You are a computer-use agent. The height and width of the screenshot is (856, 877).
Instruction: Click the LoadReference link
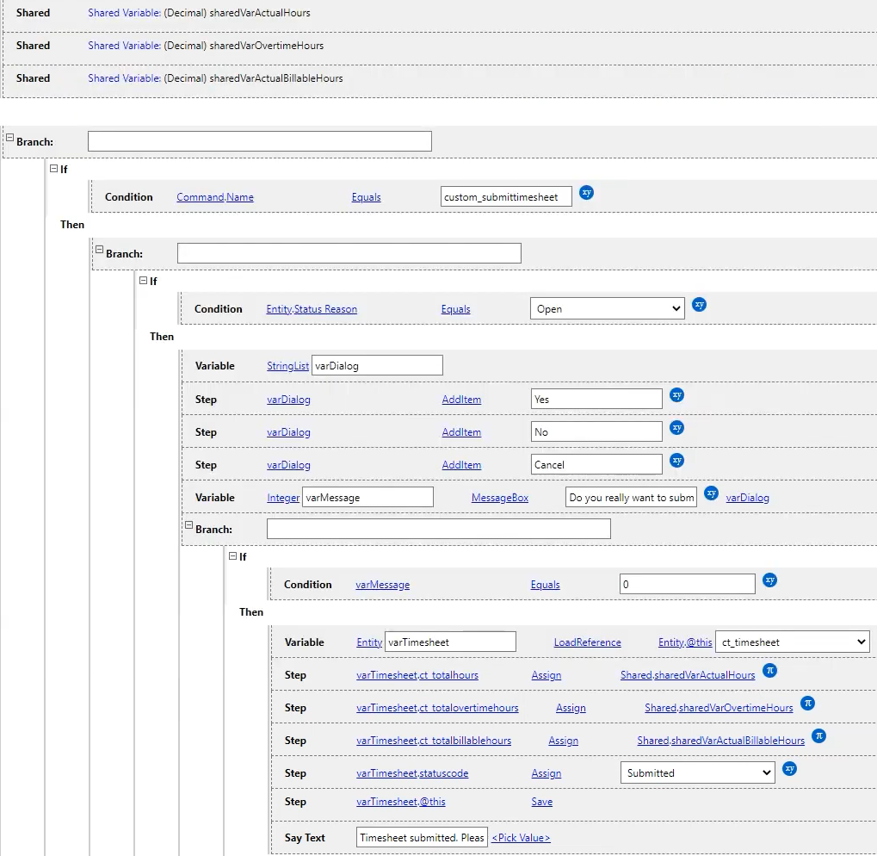(x=587, y=642)
